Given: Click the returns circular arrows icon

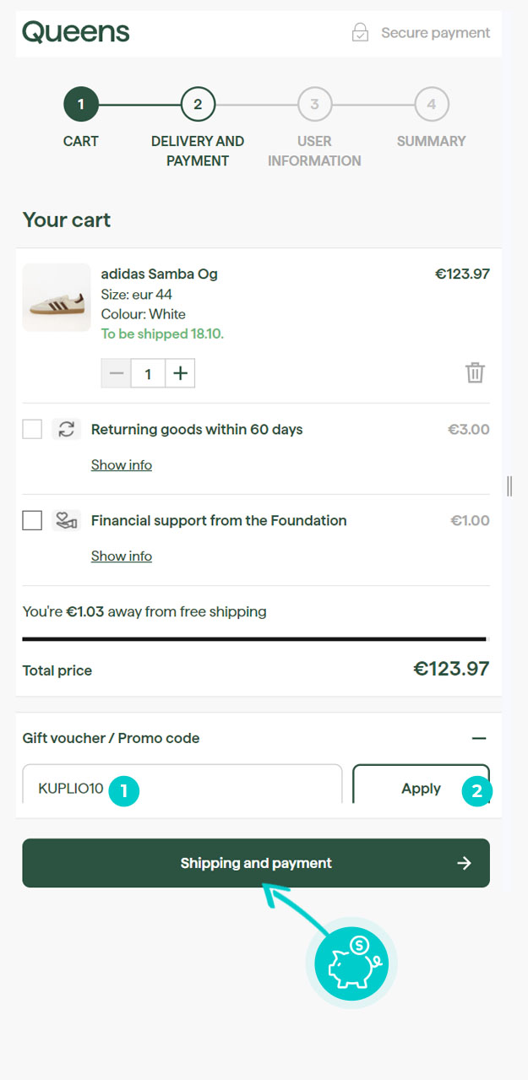Looking at the screenshot, I should click(x=67, y=429).
